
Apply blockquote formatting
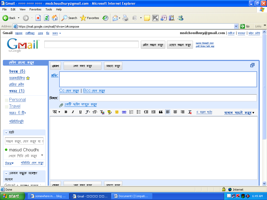[161, 112]
